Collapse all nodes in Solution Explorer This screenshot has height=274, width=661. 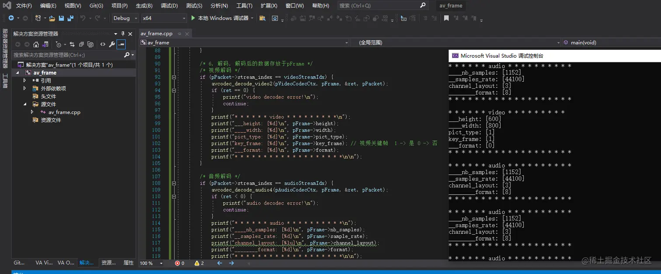[81, 45]
